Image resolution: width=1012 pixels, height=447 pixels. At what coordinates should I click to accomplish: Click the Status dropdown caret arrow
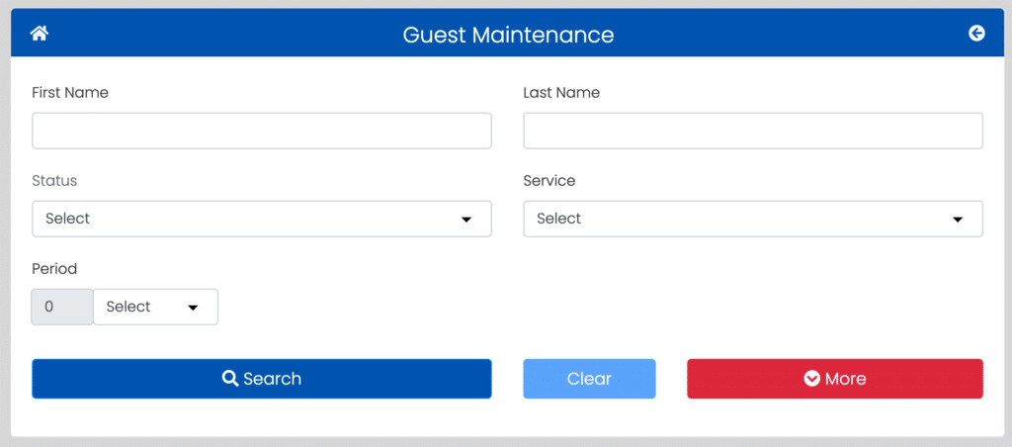click(x=466, y=220)
